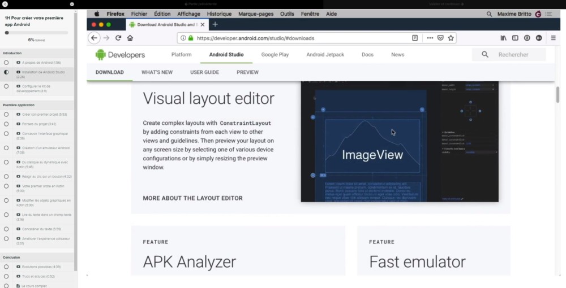Viewport: 566px width, 288px height.
Task: Go to Platform section
Action: pyautogui.click(x=182, y=55)
